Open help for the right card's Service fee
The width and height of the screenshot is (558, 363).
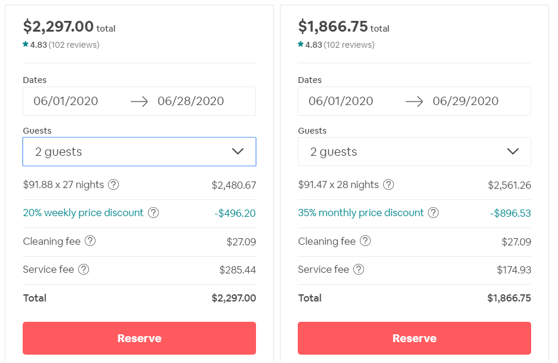point(357,269)
